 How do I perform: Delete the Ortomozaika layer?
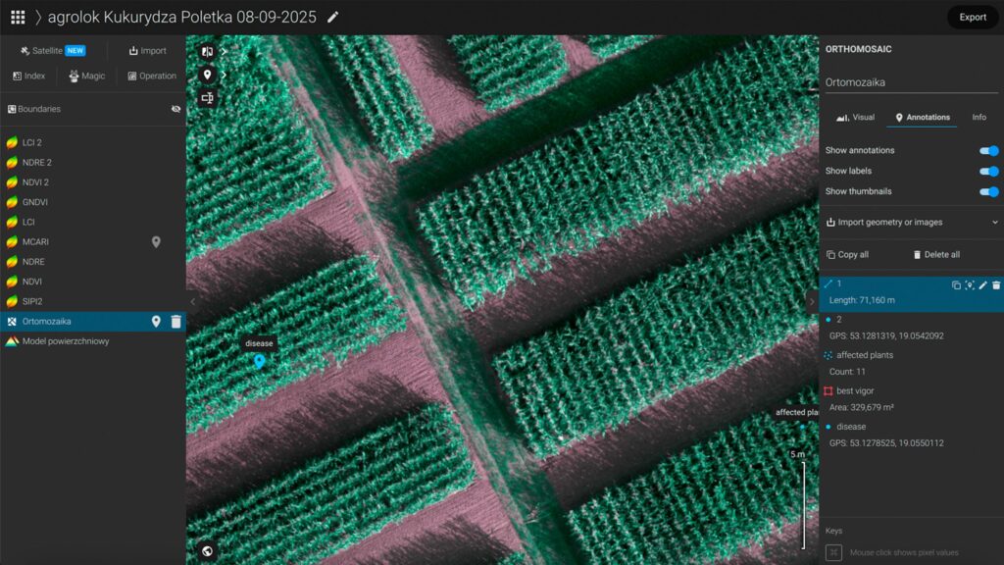pos(176,321)
